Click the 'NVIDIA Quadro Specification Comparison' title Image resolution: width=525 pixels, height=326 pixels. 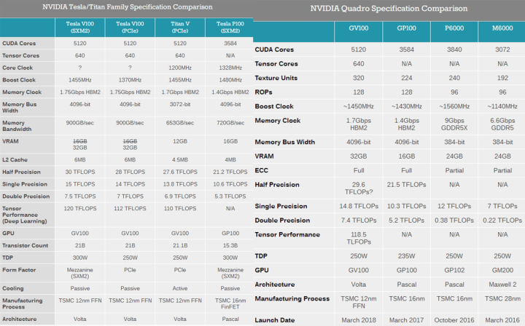tap(389, 9)
